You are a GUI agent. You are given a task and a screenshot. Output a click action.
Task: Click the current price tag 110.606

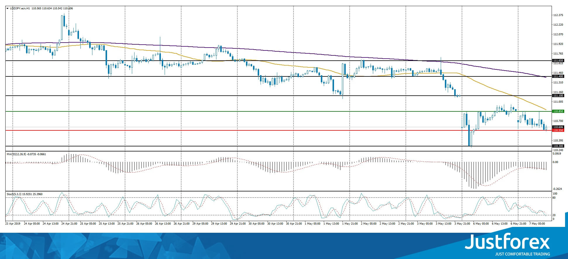pos(558,127)
